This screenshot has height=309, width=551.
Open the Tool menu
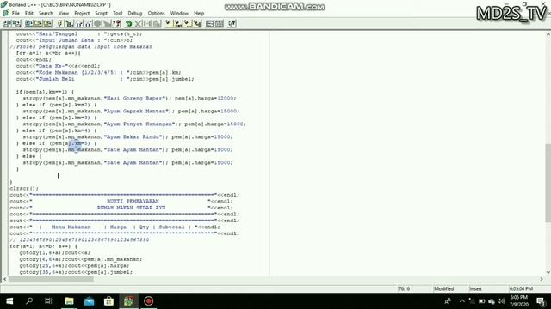coord(118,14)
